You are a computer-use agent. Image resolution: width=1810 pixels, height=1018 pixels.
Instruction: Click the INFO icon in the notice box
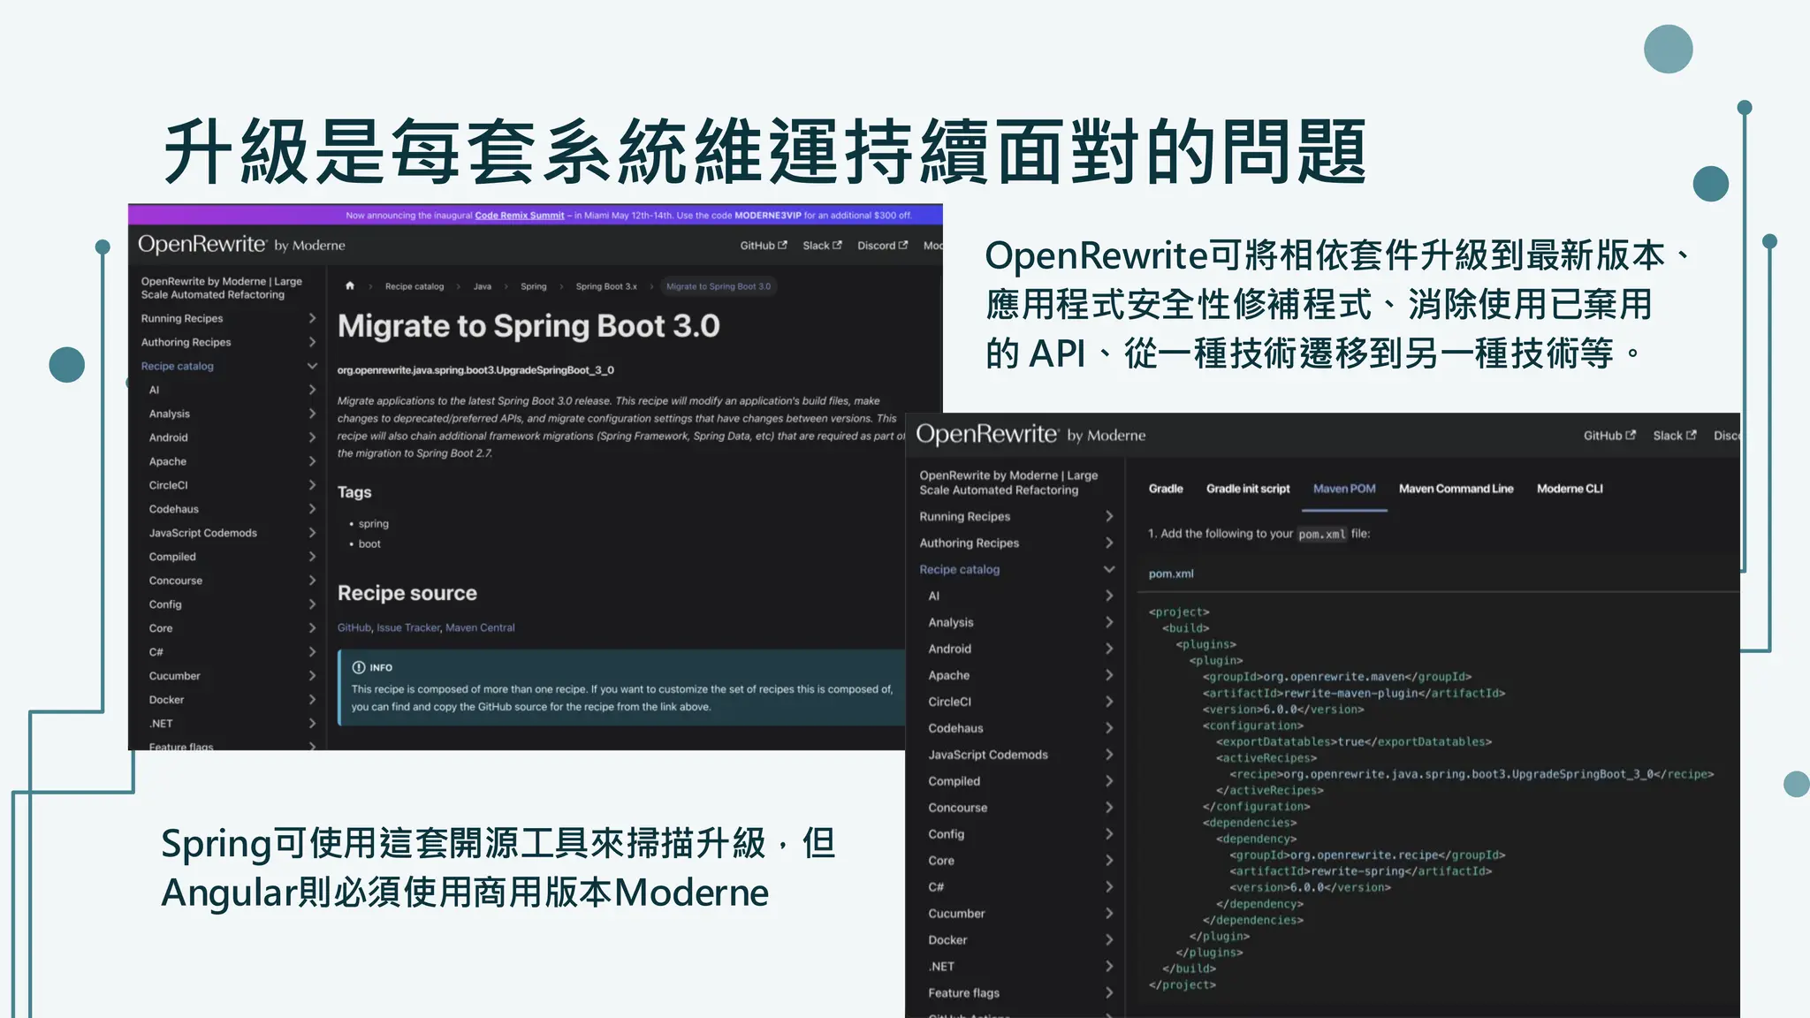[359, 667]
